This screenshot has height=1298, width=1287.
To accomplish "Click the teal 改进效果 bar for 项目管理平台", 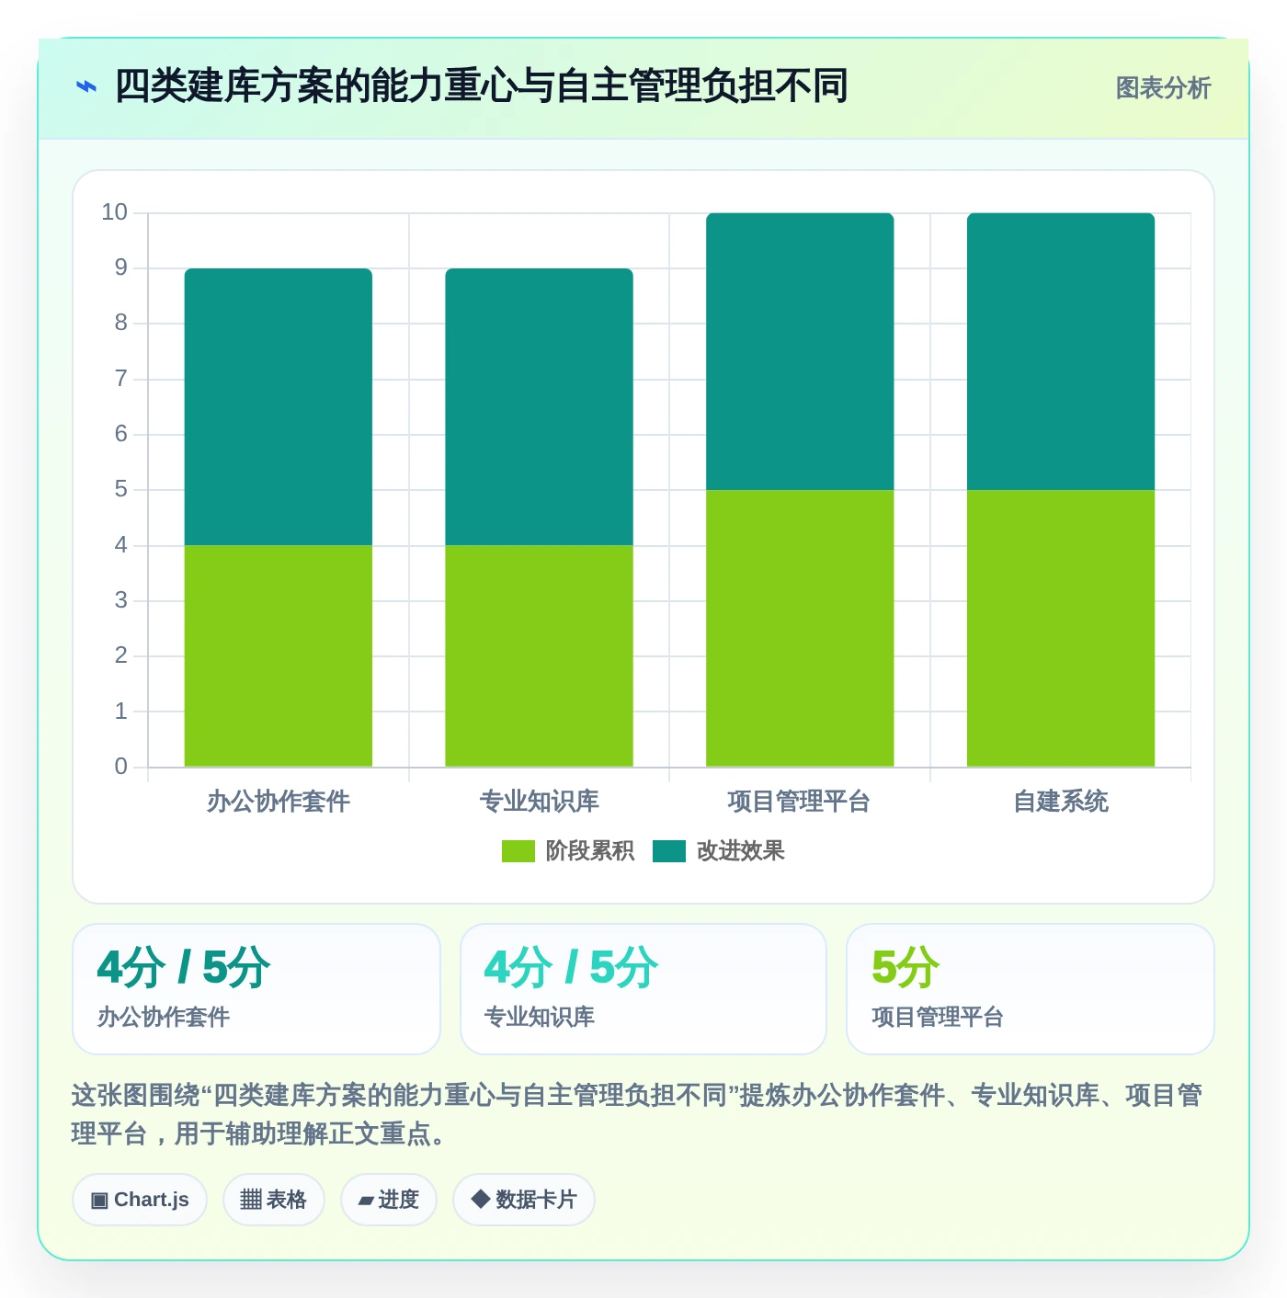I will tap(800, 352).
